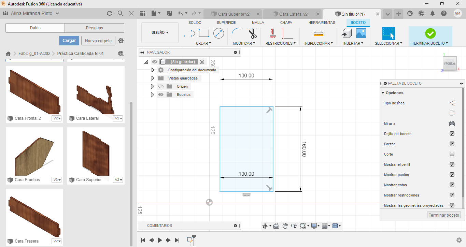
Task: Expand the Bocetos tree node
Action: (x=153, y=95)
